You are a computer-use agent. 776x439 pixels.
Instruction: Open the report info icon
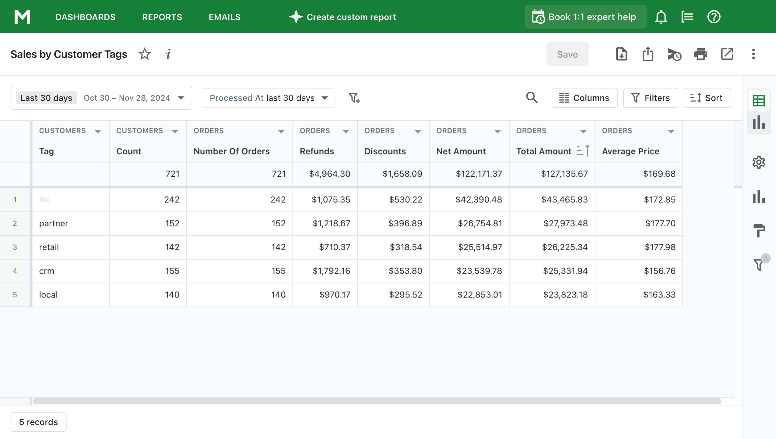[x=168, y=54]
